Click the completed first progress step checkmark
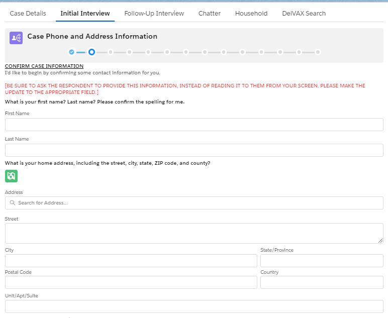This screenshot has width=388, height=318. pos(71,52)
